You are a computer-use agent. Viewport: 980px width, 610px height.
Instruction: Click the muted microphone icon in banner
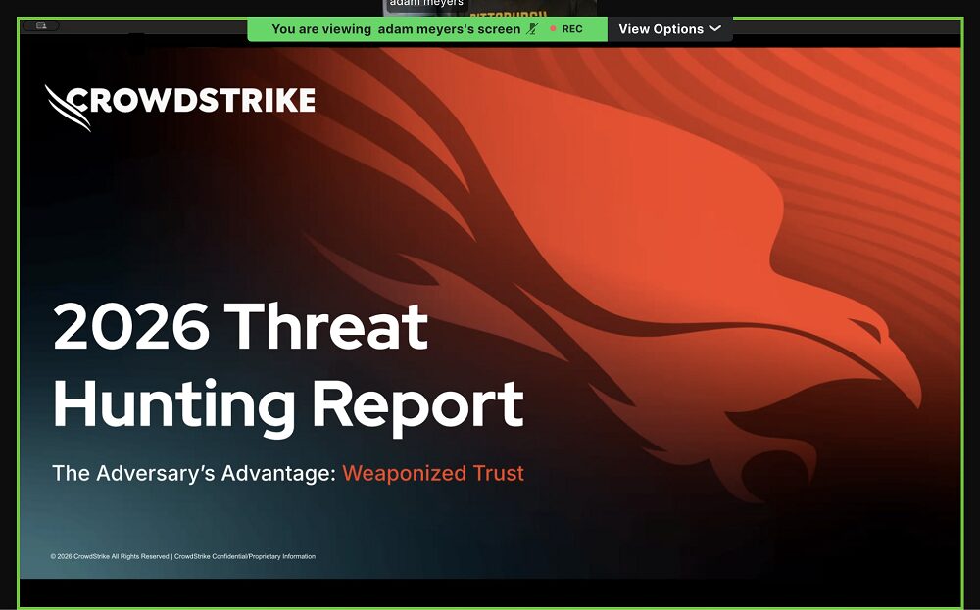pyautogui.click(x=532, y=28)
